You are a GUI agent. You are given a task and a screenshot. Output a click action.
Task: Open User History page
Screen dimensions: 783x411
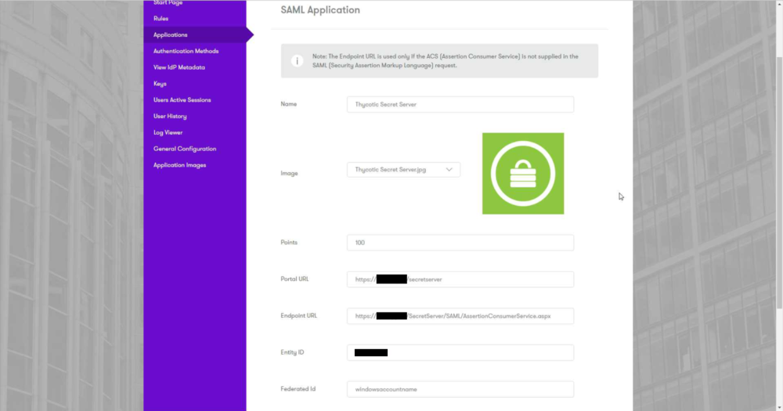tap(170, 117)
